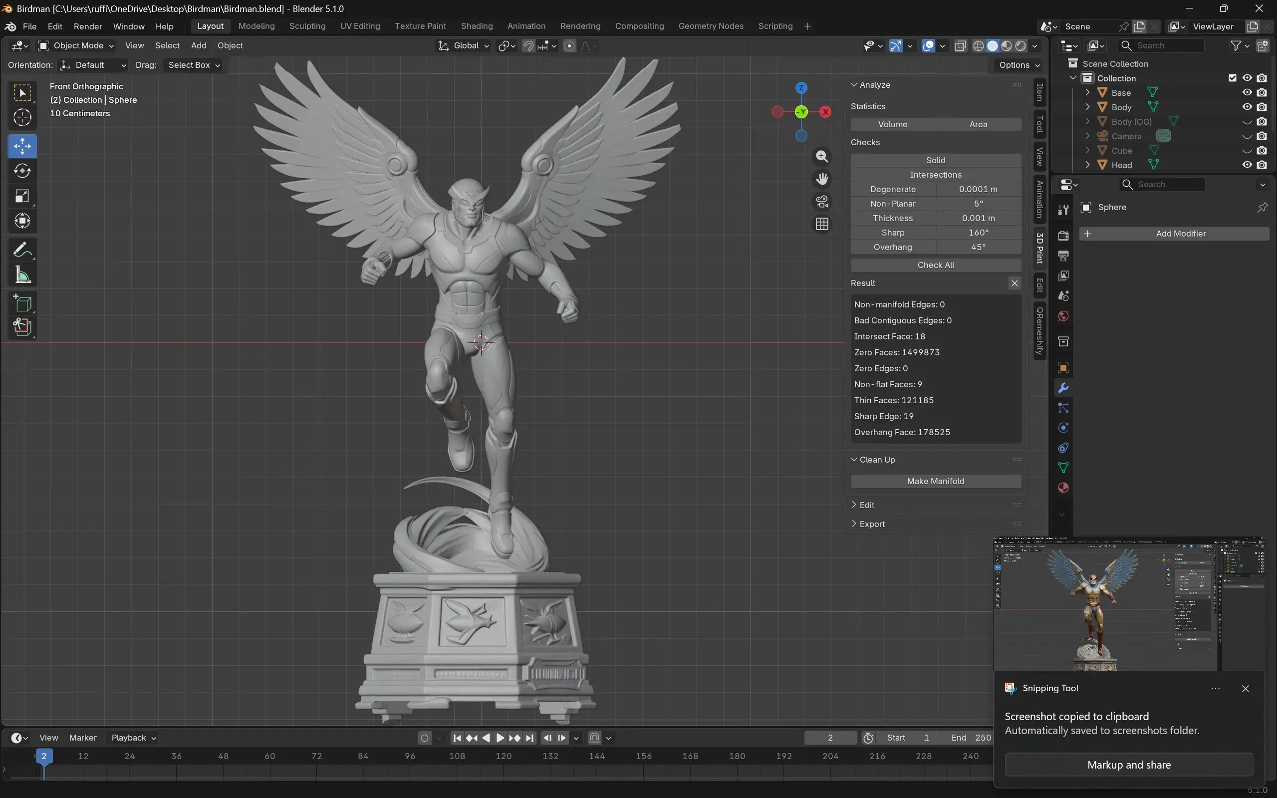Click the Check All button
The image size is (1277, 798).
coord(936,265)
